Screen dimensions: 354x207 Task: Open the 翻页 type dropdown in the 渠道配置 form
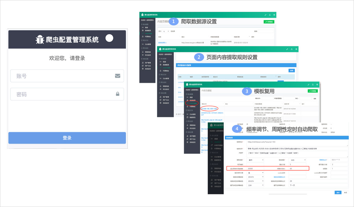tap(255, 160)
